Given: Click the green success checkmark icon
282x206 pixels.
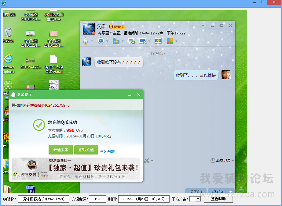Looking at the screenshot, I should coord(39,125).
